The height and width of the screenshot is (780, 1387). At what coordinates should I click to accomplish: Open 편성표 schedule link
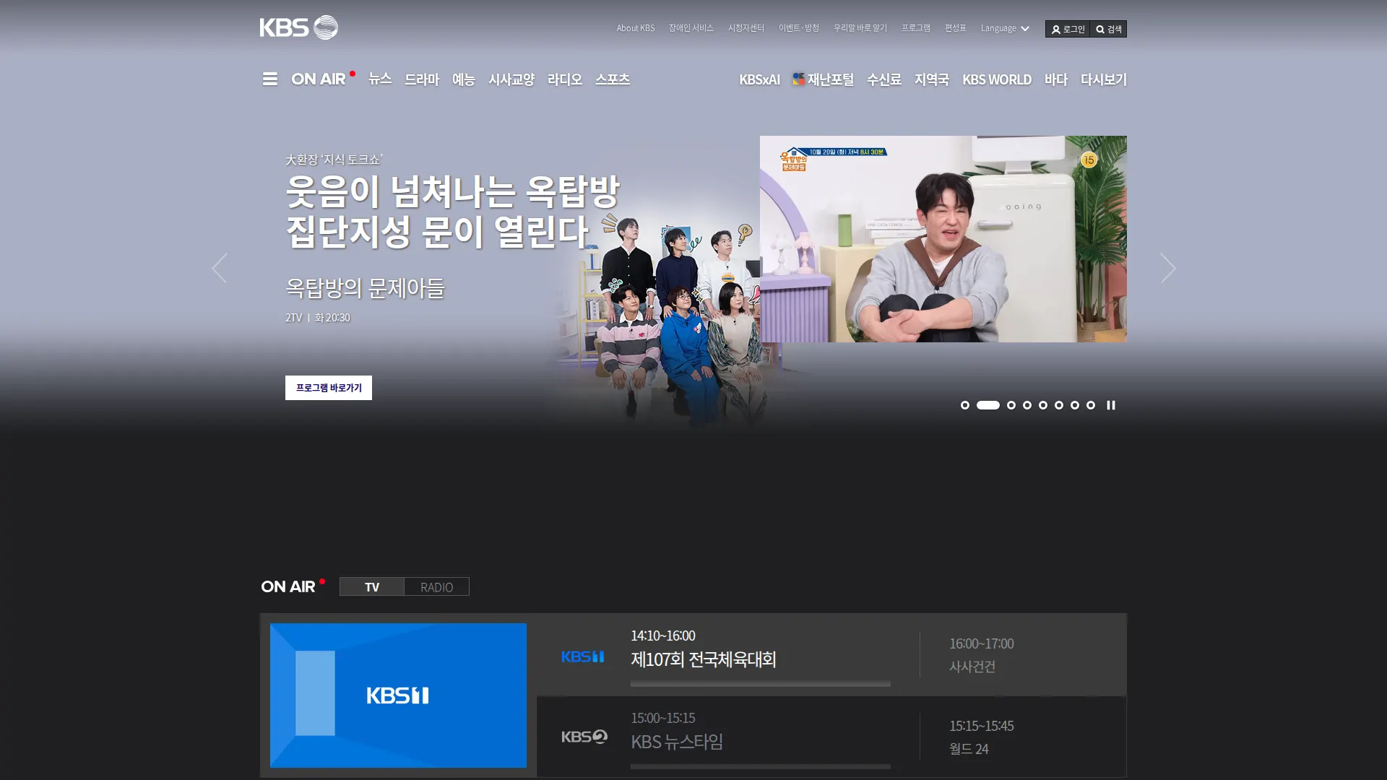coord(956,28)
